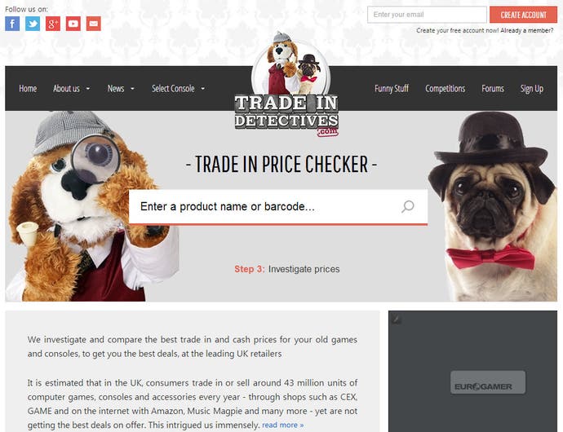
Task: Click the magnifier search icon
Action: tap(407, 207)
